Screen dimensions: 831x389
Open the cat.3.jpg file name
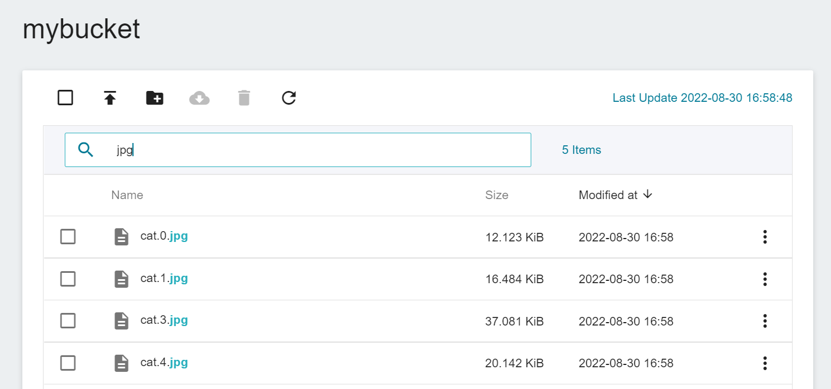(164, 320)
